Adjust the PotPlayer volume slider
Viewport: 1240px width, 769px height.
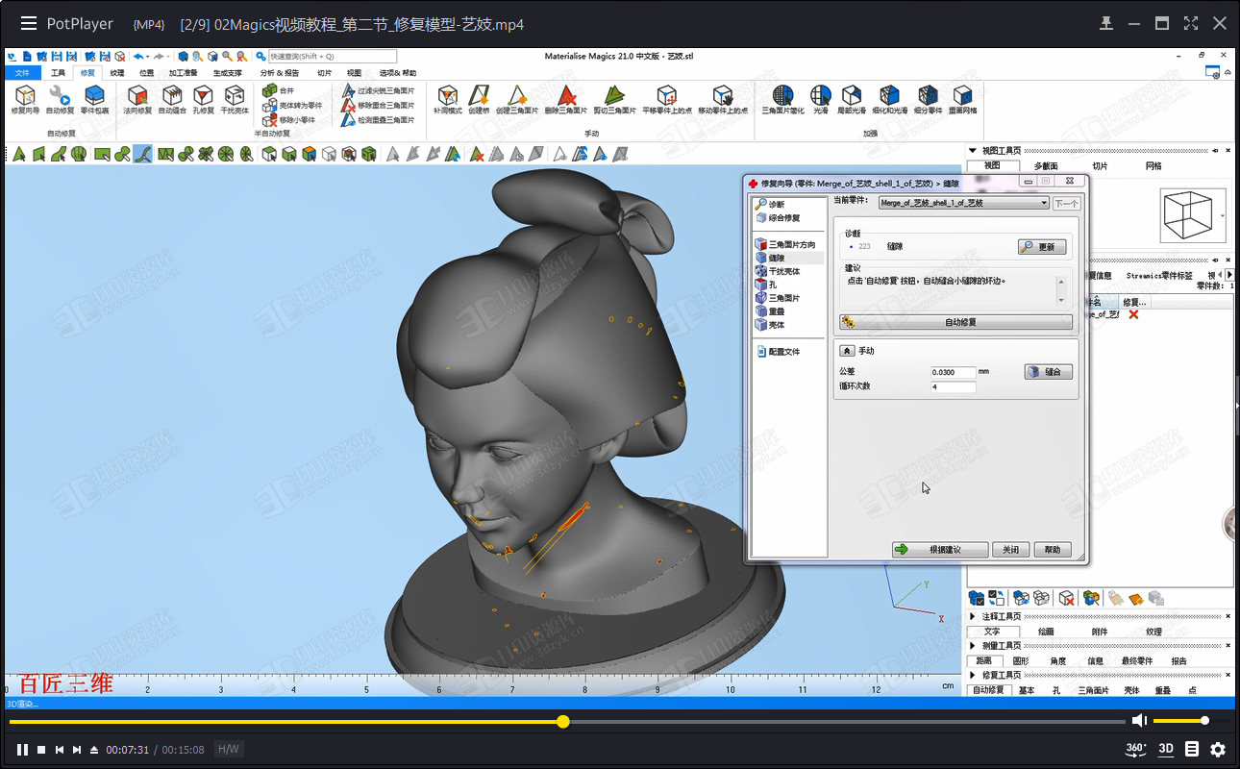point(1191,720)
